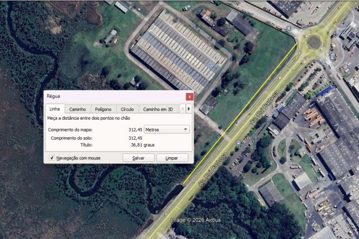Screen dimensions: 359x239
Task: Open the Círculo tab
Action: pos(127,109)
